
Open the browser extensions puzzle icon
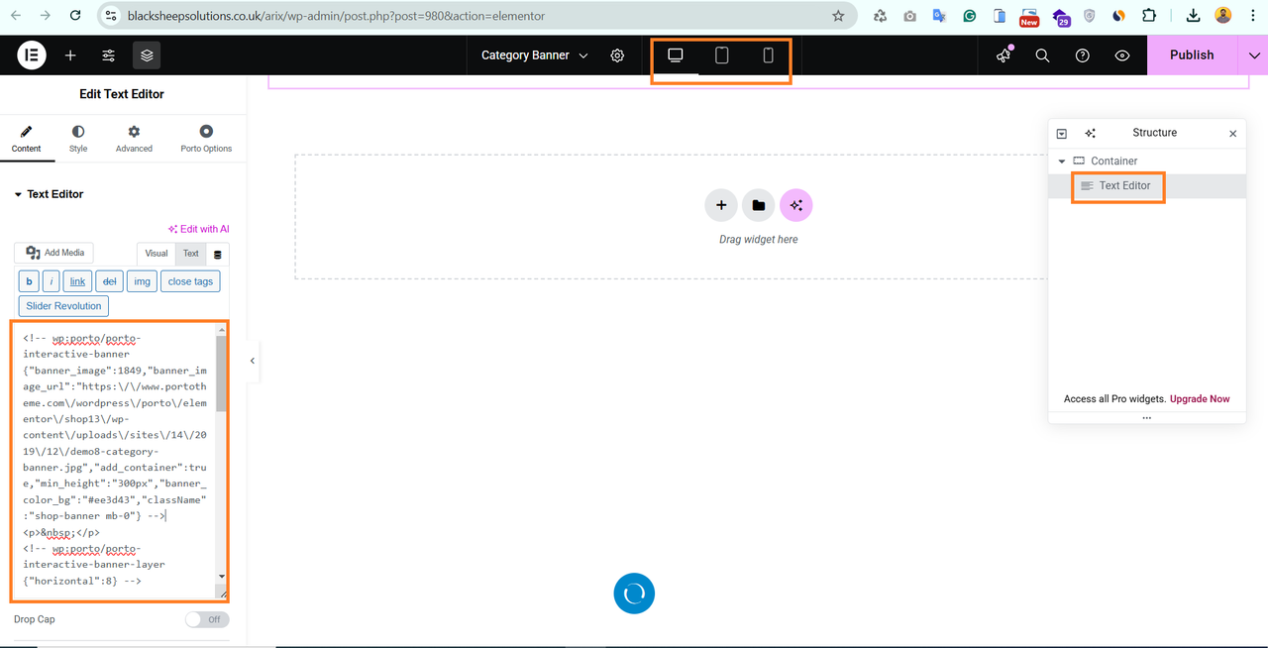click(x=1149, y=16)
